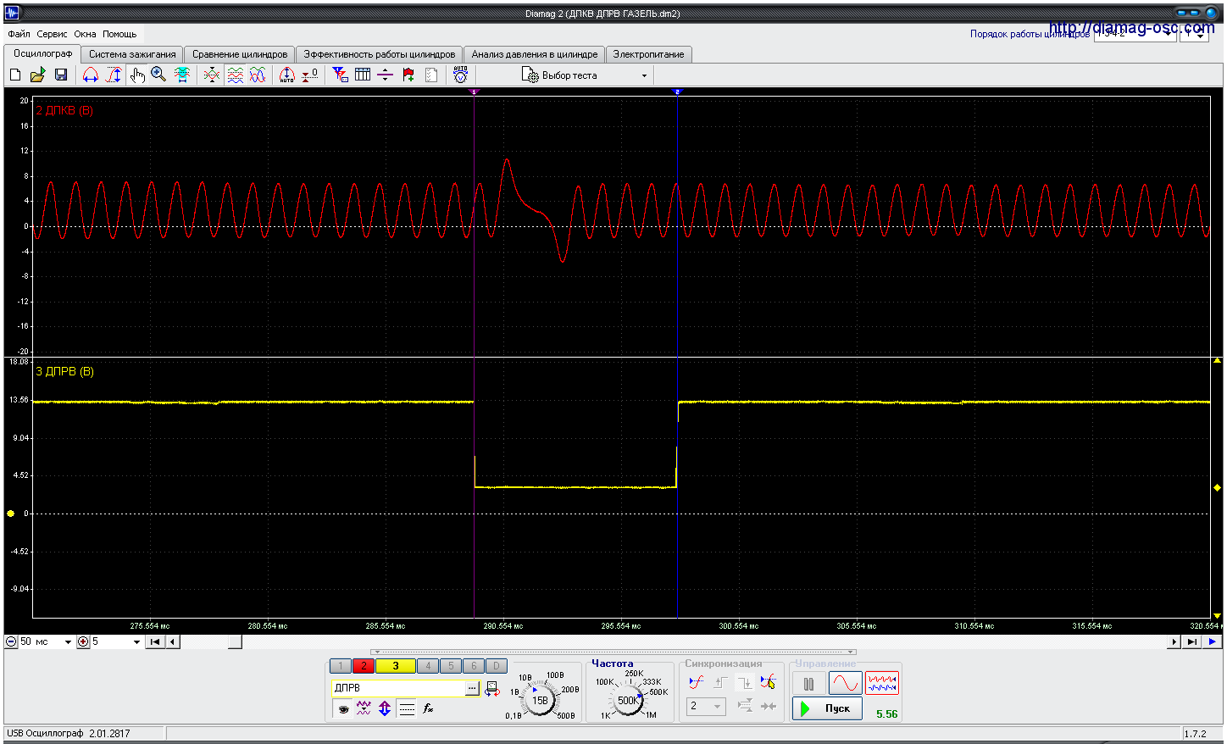Open the Окна menu
The height and width of the screenshot is (744, 1227).
click(x=85, y=34)
